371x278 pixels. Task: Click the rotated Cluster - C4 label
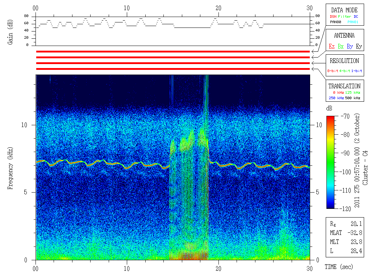365,168
